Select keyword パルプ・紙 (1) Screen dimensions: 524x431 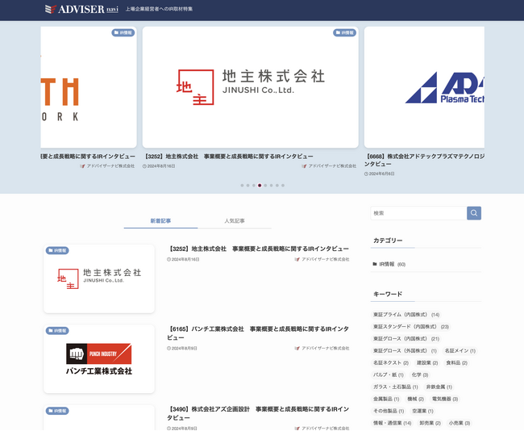389,375
